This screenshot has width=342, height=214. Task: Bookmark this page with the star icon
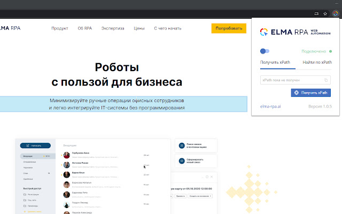click(x=325, y=14)
